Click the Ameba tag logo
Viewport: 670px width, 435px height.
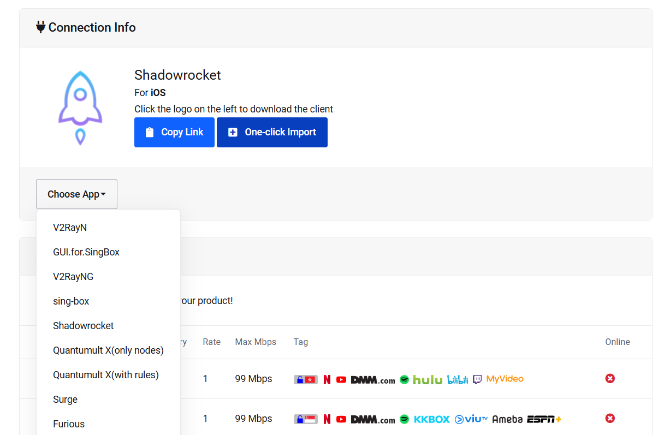pyautogui.click(x=507, y=419)
